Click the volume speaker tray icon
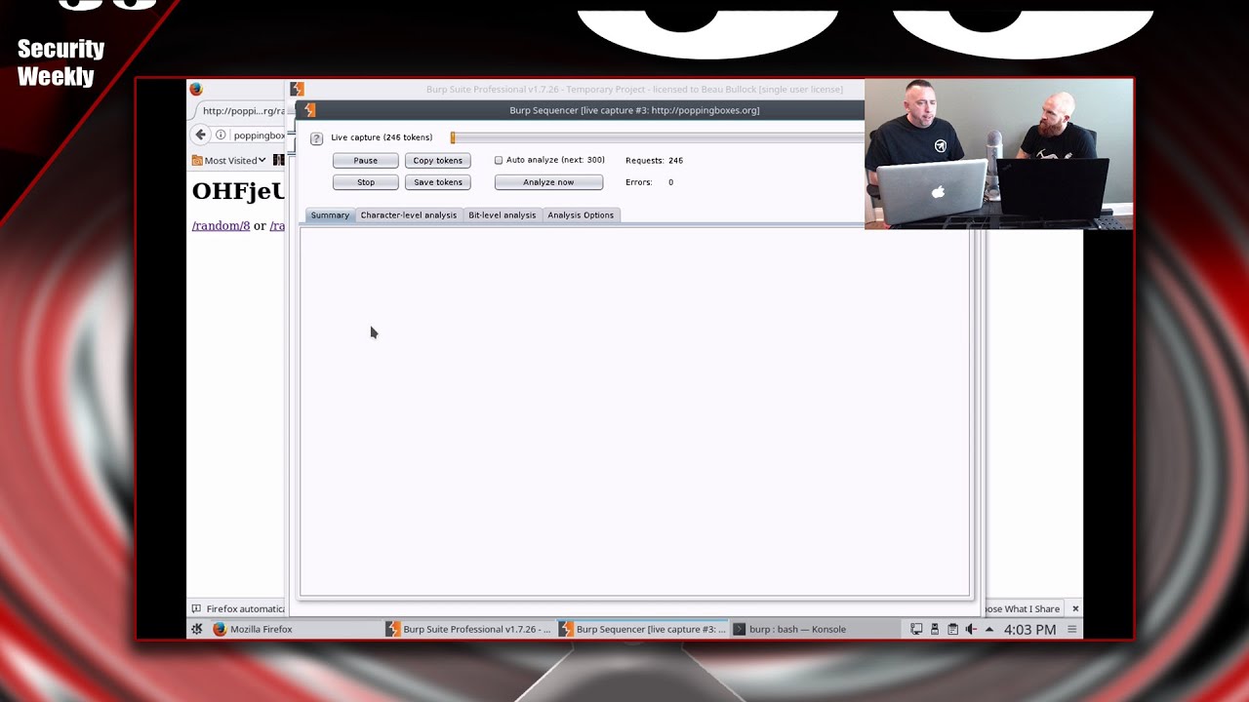The image size is (1249, 702). (971, 629)
